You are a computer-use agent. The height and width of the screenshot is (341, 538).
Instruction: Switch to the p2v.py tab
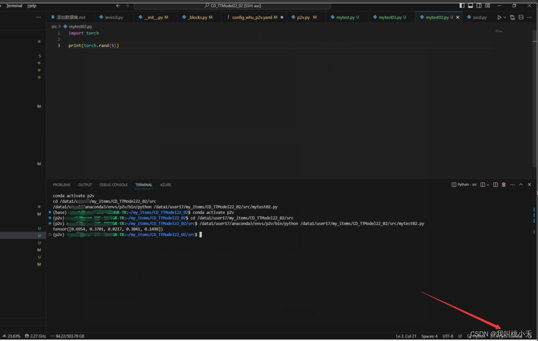[x=306, y=17]
